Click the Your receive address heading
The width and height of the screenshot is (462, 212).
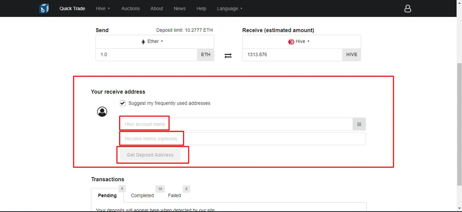tap(118, 92)
